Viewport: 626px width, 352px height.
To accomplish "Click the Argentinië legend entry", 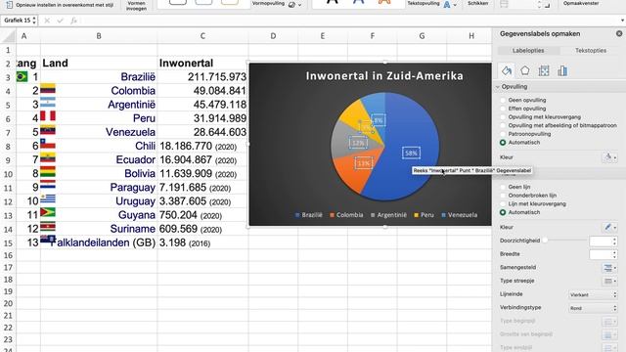I will (388, 215).
